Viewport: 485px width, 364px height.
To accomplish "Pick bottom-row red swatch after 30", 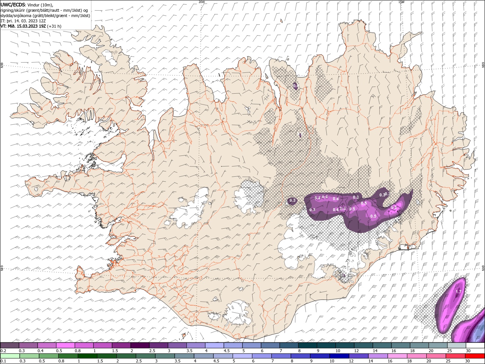I will coord(475,356).
